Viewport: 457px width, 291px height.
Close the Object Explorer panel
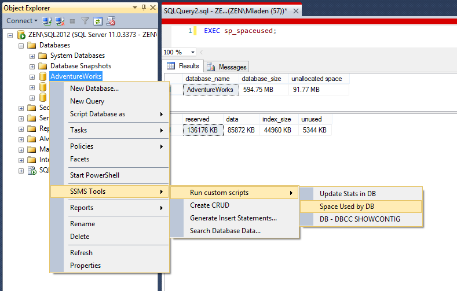point(153,8)
